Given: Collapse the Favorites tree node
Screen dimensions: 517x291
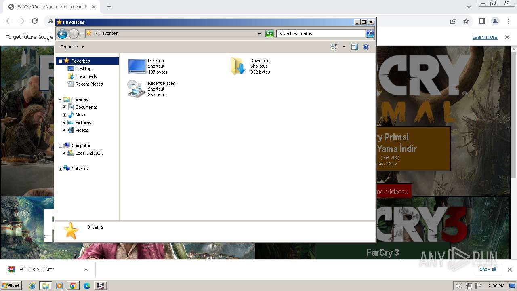Looking at the screenshot, I should 60,61.
